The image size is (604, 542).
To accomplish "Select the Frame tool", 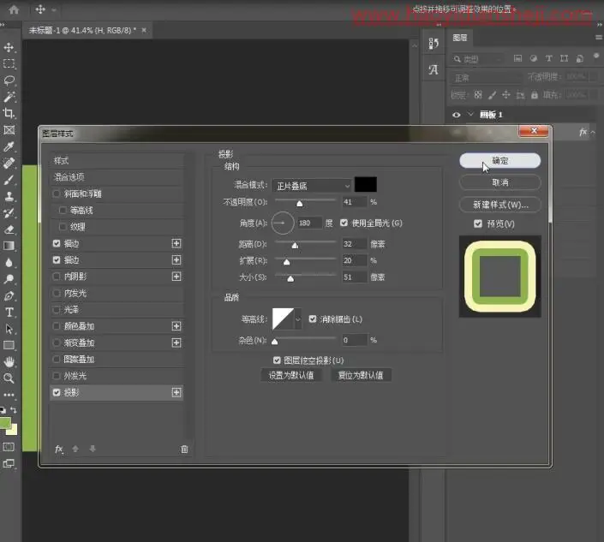I will (x=9, y=130).
